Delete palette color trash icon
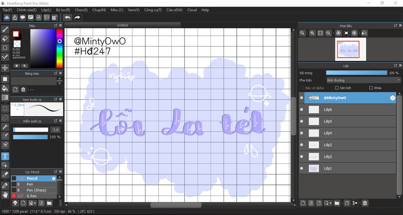 tap(23, 89)
